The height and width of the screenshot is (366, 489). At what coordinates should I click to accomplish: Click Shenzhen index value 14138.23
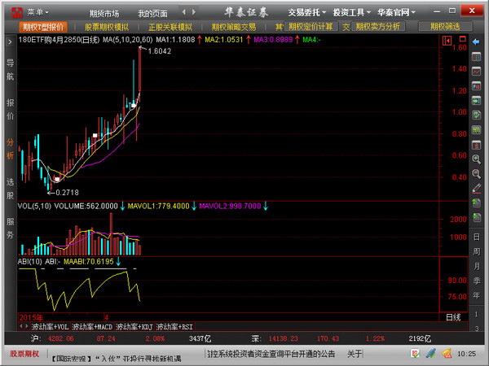point(283,338)
